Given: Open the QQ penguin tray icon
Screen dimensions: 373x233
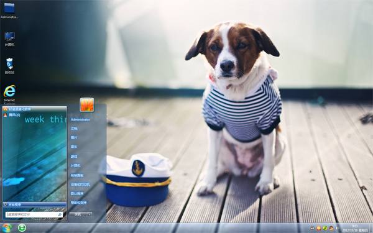Looking at the screenshot, I should 331,228.
